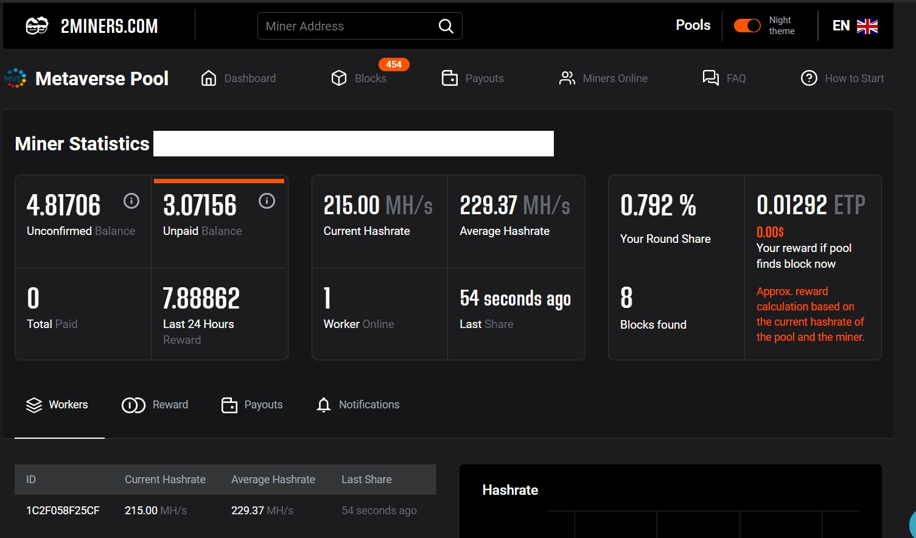This screenshot has width=916, height=538.
Task: Click the Hashrate chart title
Action: click(x=510, y=490)
